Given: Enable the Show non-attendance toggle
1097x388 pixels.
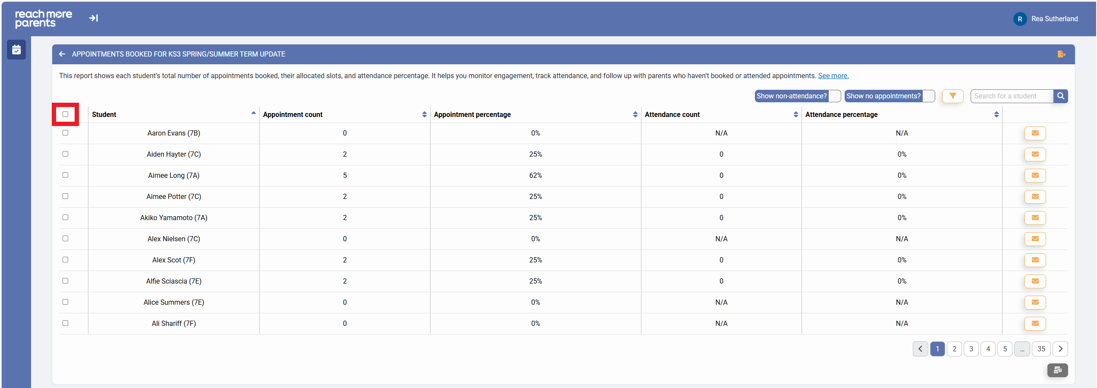Looking at the screenshot, I should coord(834,96).
